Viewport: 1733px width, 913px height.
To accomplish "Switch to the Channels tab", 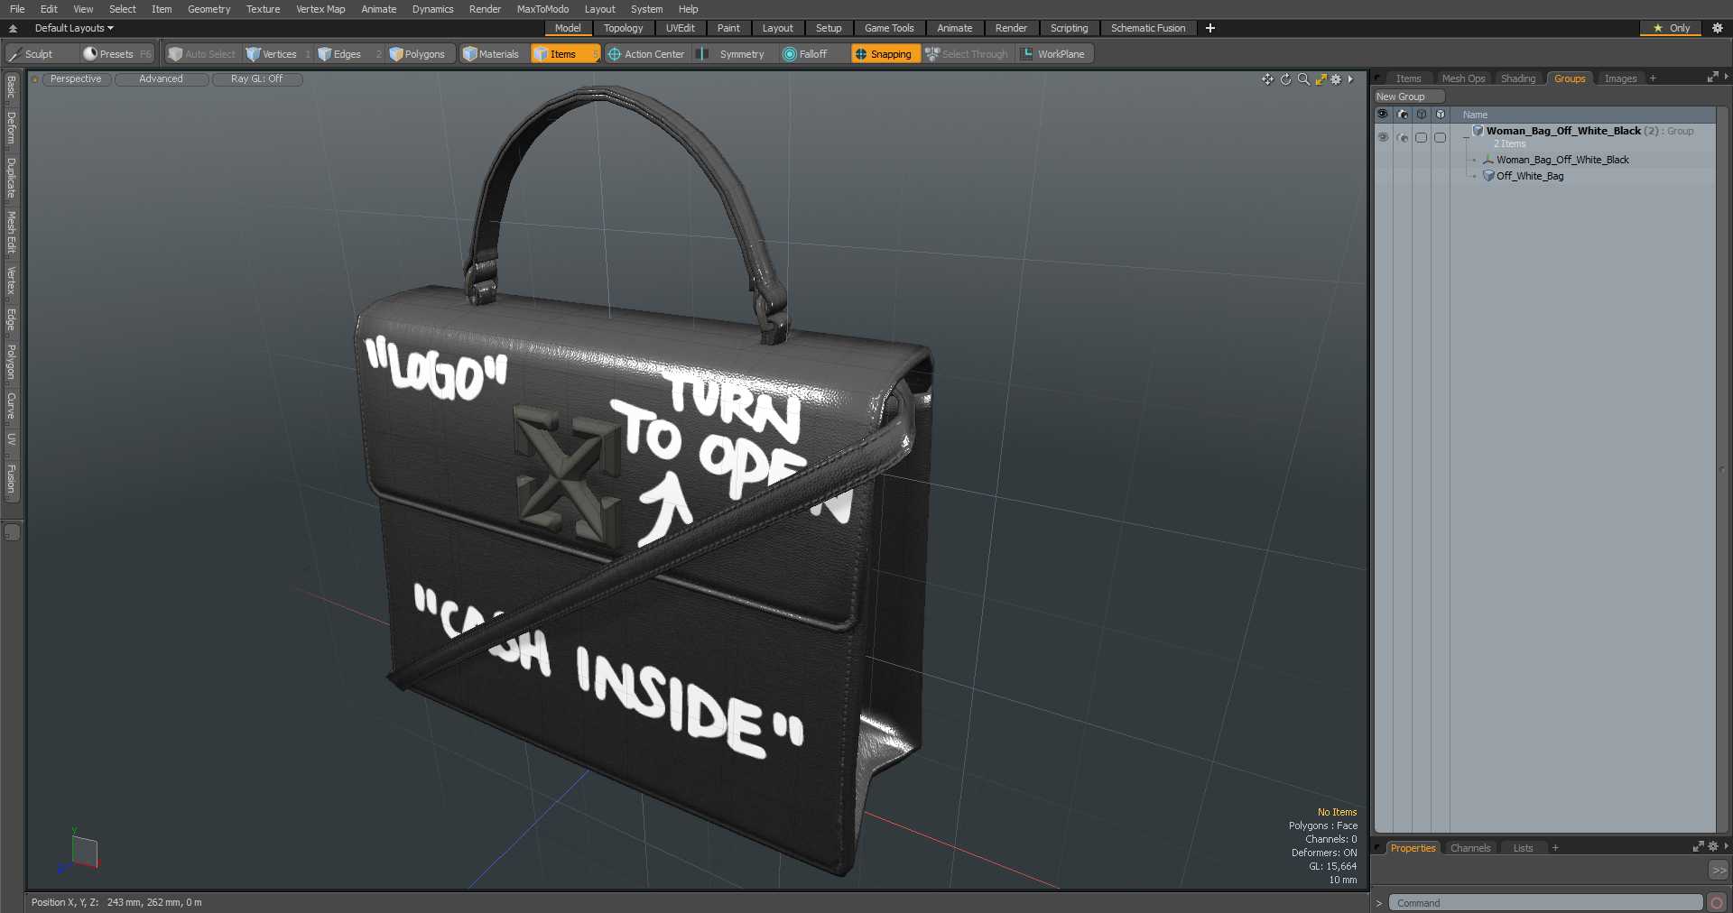I will click(1469, 848).
